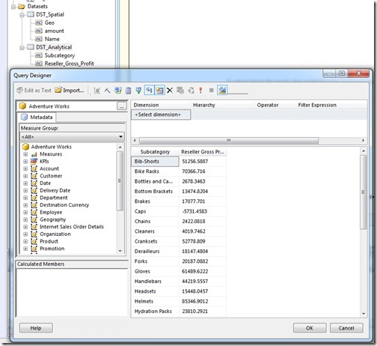This screenshot has height=346, width=377.
Task: Select the MDX command type icon
Action: pyautogui.click(x=97, y=91)
